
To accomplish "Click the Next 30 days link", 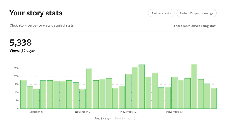I will coord(123,119).
